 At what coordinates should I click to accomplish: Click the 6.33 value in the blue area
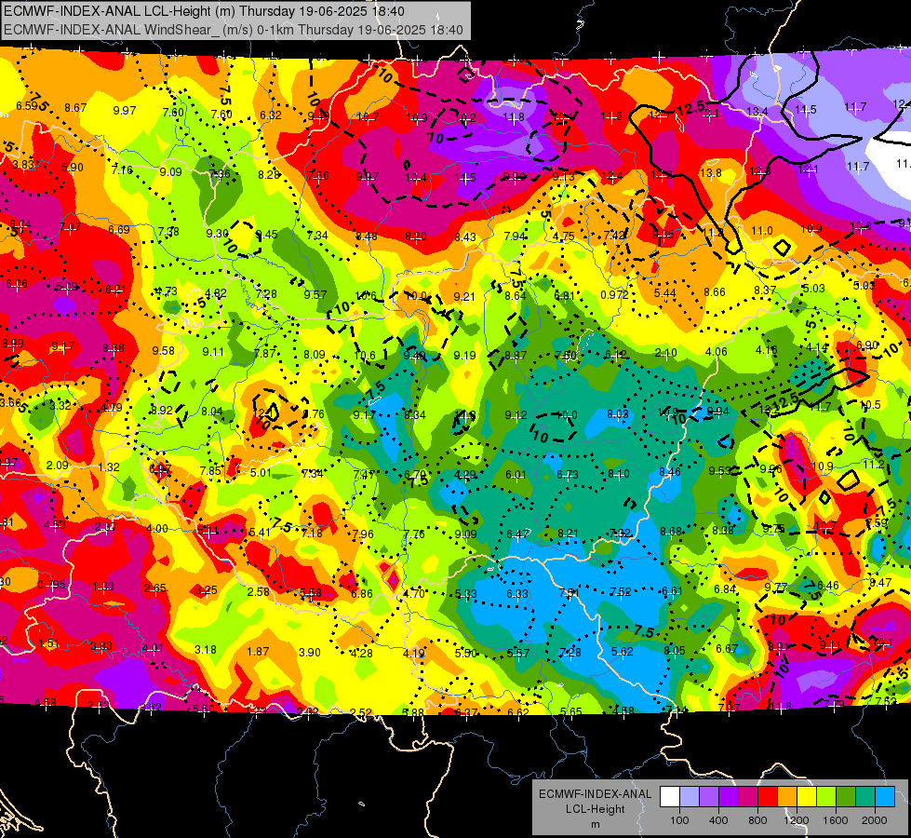coord(517,593)
